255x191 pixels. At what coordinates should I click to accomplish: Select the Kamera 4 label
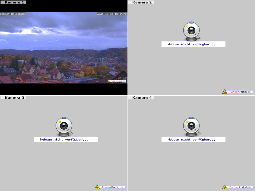pos(142,98)
